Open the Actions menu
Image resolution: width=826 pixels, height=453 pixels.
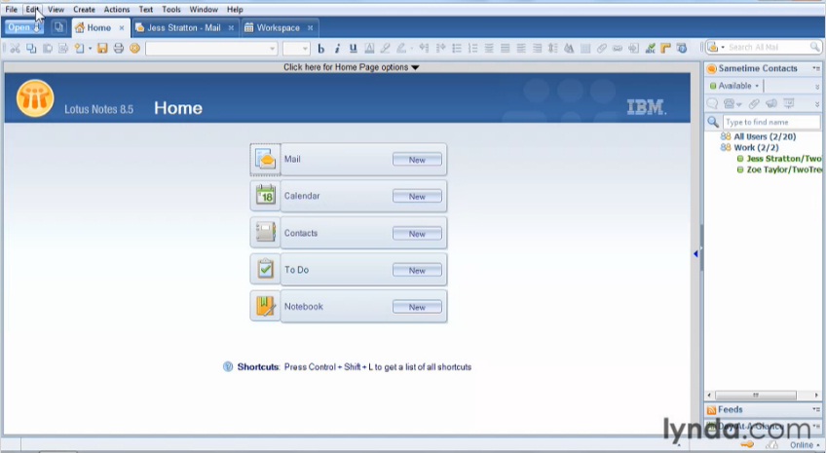point(117,10)
